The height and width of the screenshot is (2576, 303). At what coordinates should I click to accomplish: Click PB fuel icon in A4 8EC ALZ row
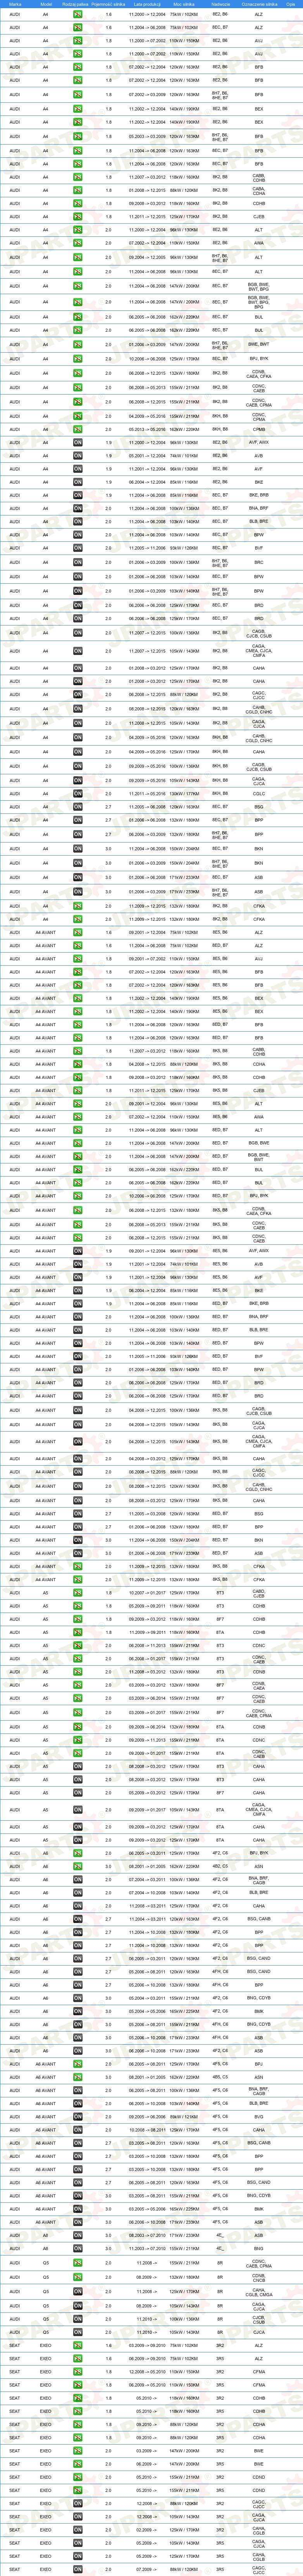78,28
